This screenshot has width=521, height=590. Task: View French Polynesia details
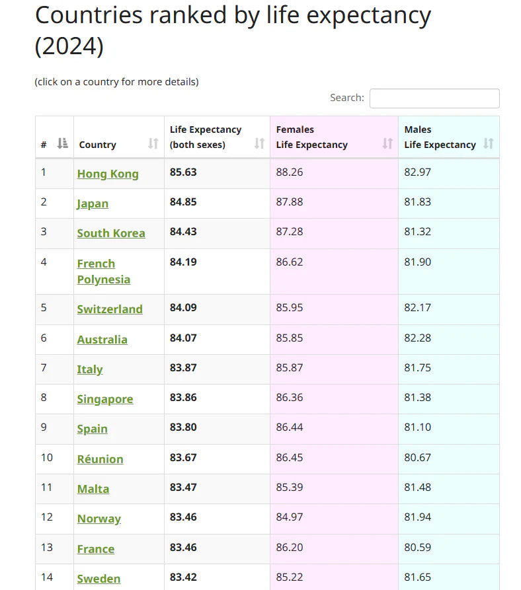104,272
